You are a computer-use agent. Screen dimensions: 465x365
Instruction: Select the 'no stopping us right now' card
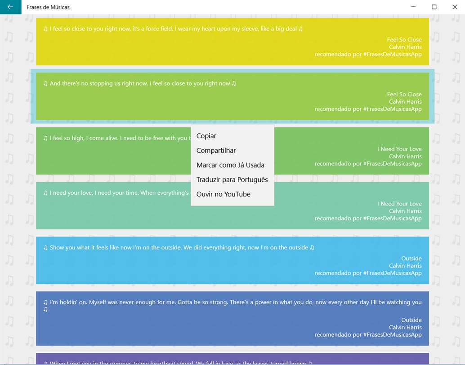point(232,96)
